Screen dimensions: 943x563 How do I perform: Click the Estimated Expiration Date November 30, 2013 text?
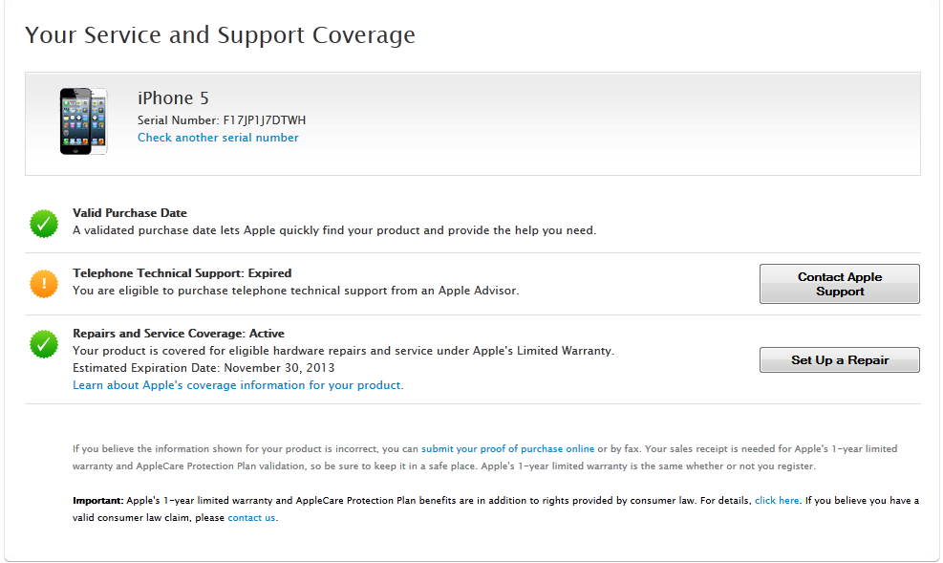click(204, 368)
